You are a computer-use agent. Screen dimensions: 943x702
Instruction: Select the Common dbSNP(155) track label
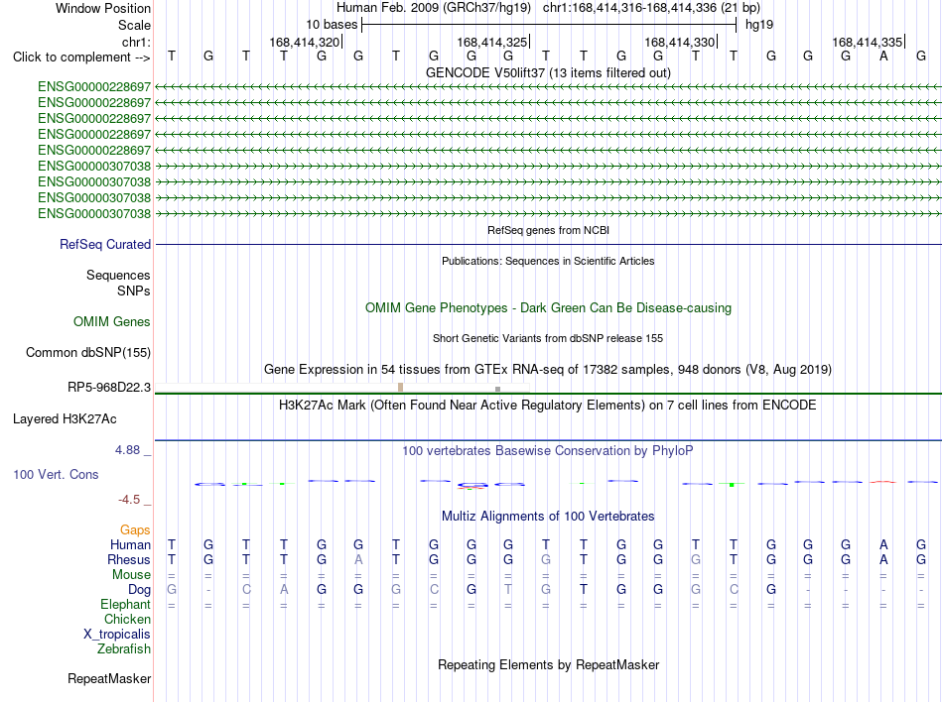click(x=87, y=353)
